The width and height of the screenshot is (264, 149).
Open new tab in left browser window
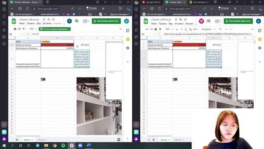point(47,2)
